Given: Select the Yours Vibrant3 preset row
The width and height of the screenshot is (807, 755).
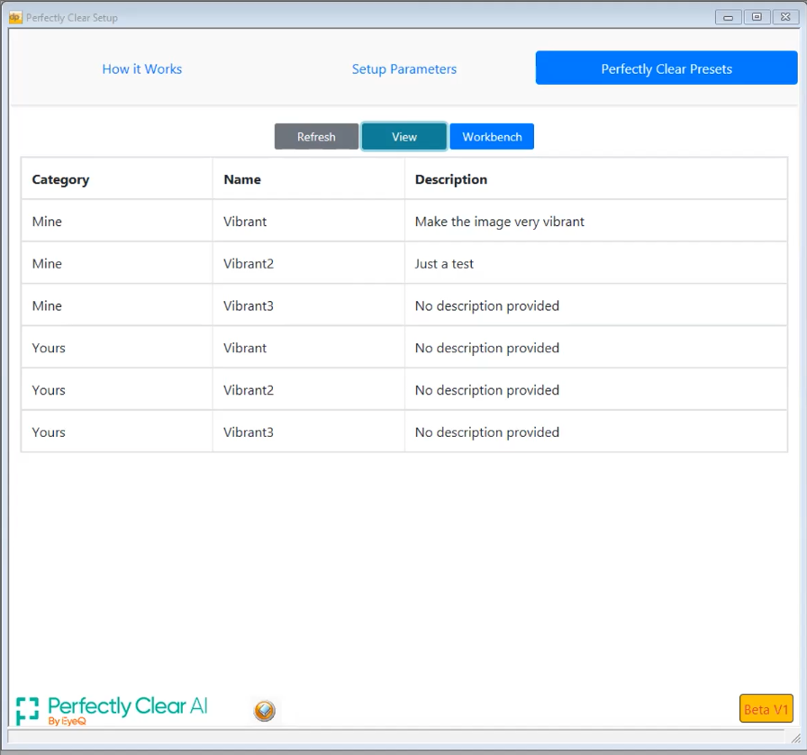Looking at the screenshot, I should coord(404,432).
